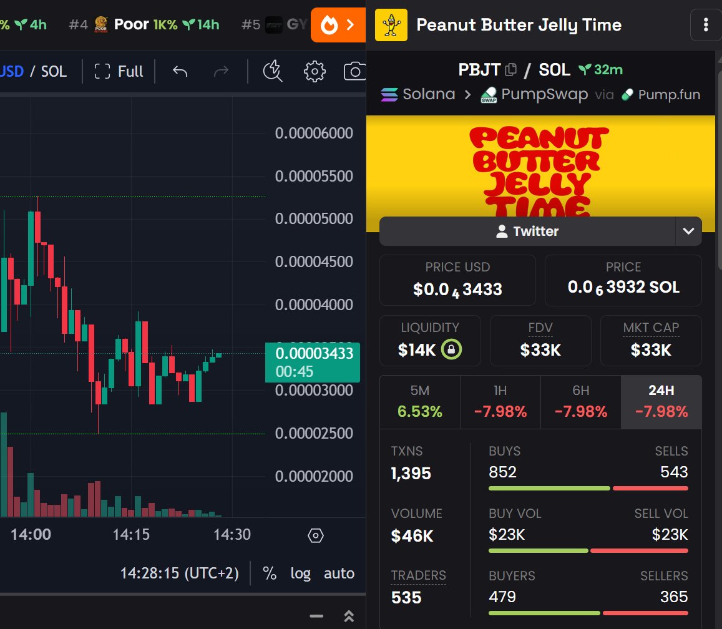Click the LIQUIDITY $14K box

(x=430, y=340)
